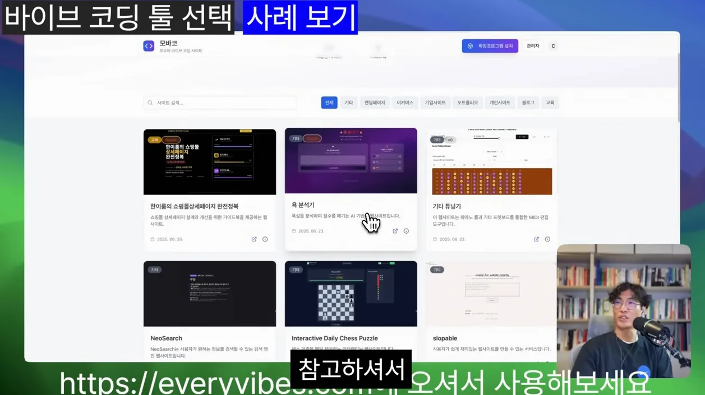The height and width of the screenshot is (395, 705).
Task: Open the C user avatar
Action: coord(553,46)
